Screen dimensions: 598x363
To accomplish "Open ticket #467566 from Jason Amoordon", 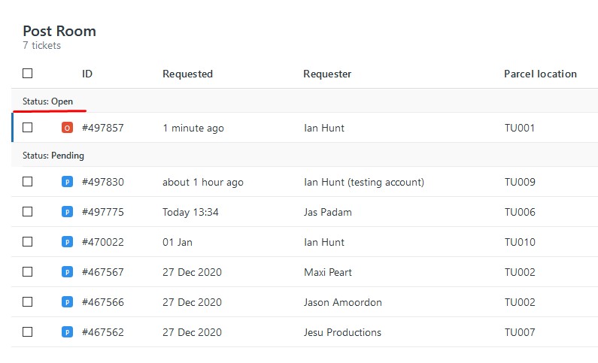I will pos(103,302).
